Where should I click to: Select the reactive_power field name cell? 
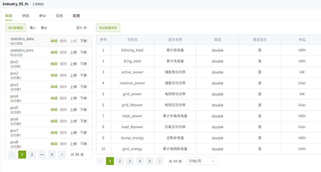click(x=133, y=83)
